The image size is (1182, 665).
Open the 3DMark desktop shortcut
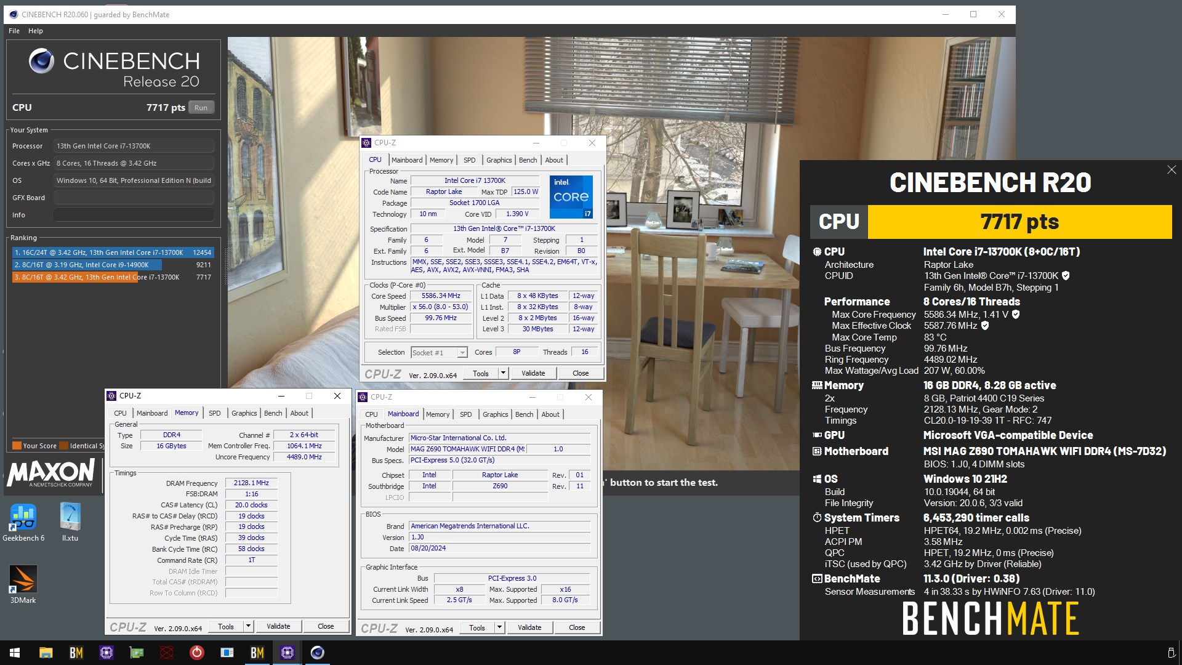tap(23, 584)
